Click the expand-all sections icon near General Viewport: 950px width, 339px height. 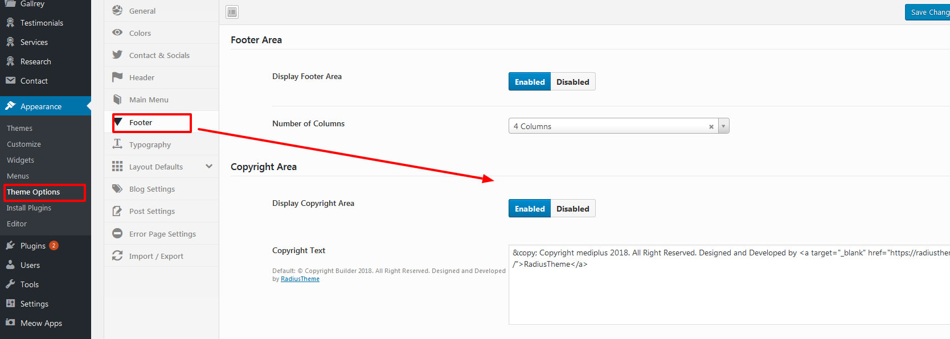[x=232, y=12]
